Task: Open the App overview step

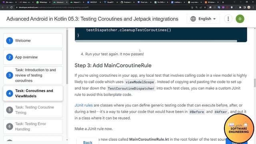Action: coord(33,57)
